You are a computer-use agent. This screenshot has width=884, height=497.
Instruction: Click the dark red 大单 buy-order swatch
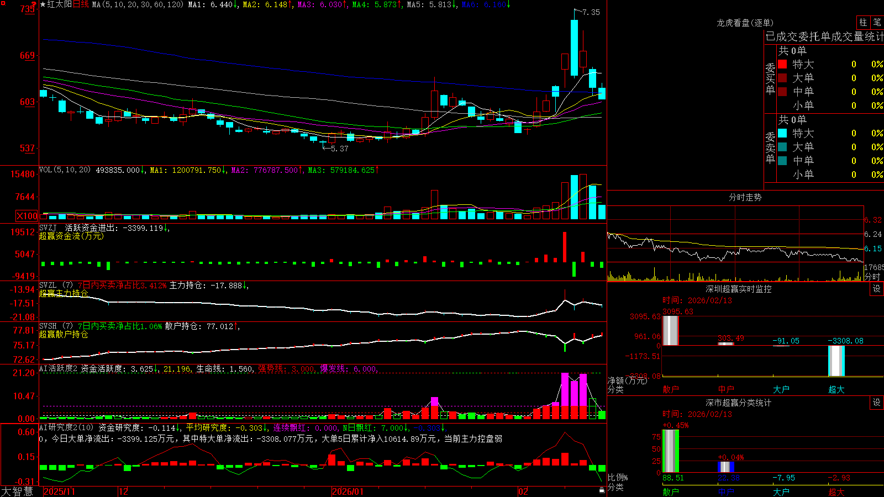click(x=782, y=78)
